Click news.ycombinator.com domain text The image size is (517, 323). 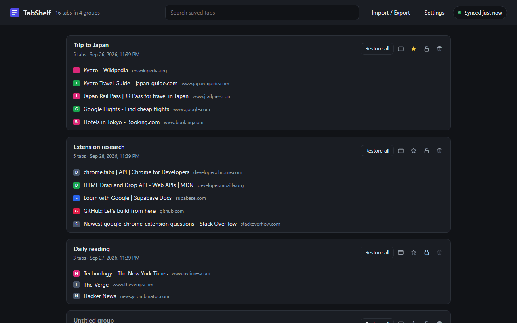145,296
